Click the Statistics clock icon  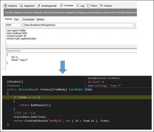coord(5,6)
